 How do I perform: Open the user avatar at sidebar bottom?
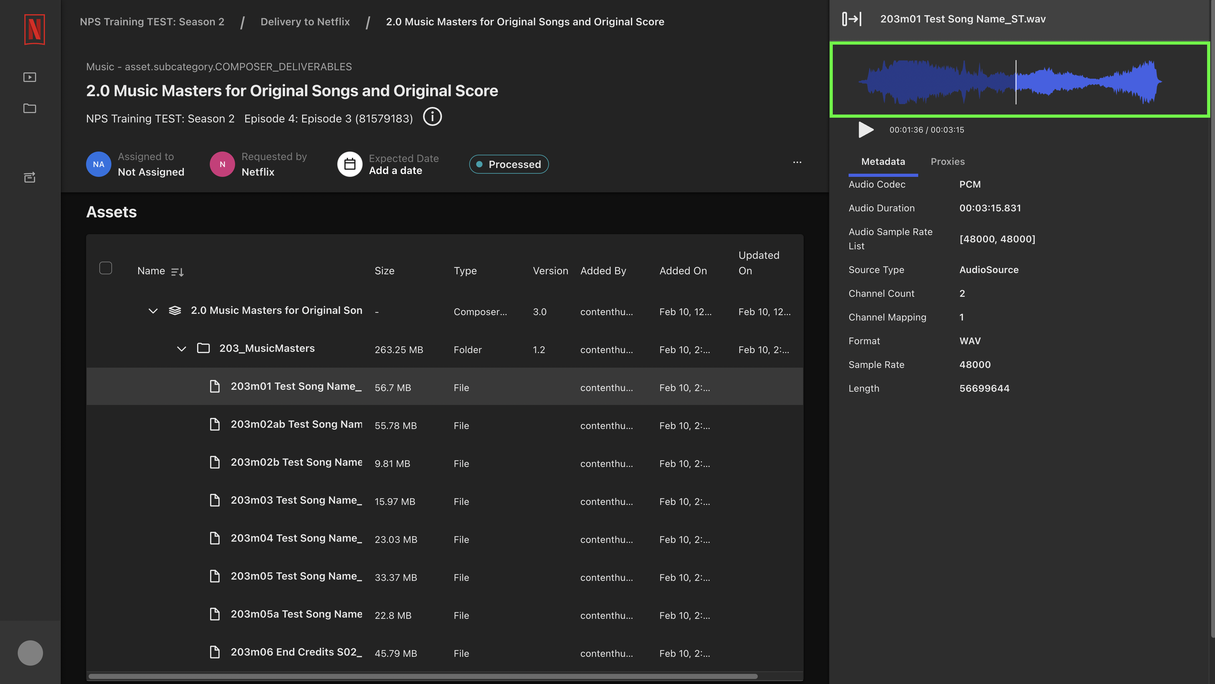(30, 653)
